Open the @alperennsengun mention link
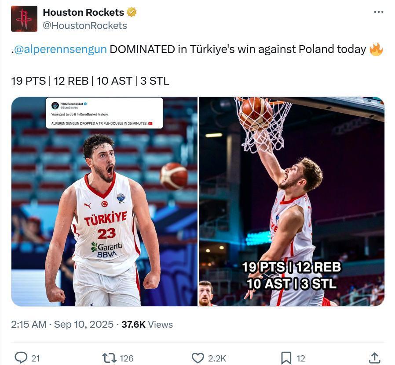Screen dimensions: 395x365 tap(60, 49)
